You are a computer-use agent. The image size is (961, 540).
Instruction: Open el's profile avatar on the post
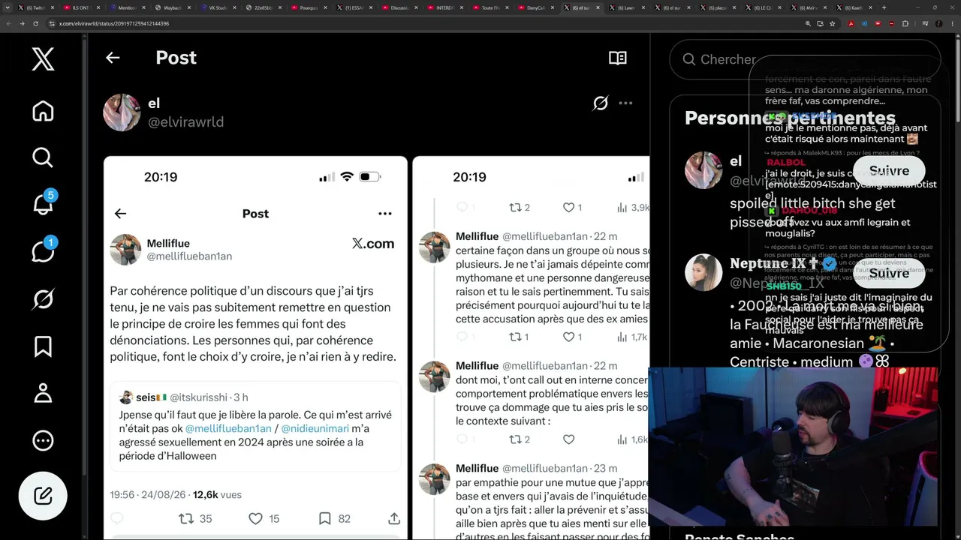(x=122, y=112)
